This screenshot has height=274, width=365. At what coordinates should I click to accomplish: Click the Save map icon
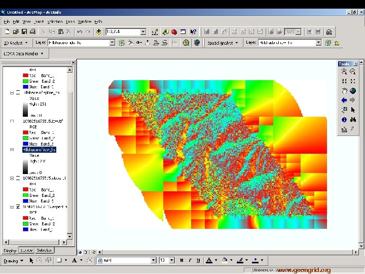[24, 31]
